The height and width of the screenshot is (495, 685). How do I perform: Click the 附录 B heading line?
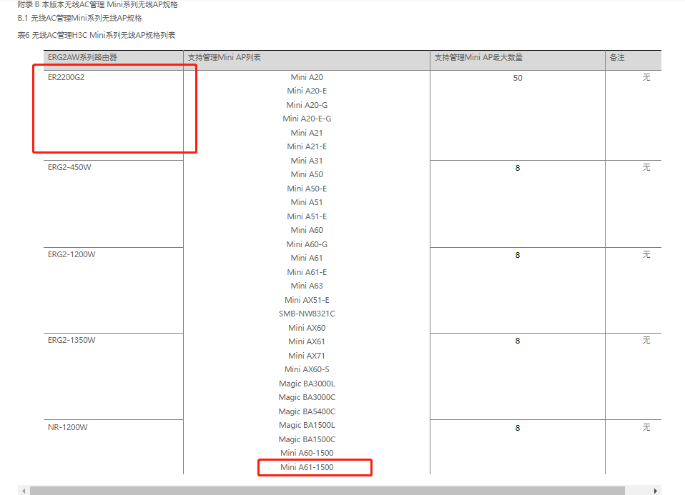pos(97,4)
